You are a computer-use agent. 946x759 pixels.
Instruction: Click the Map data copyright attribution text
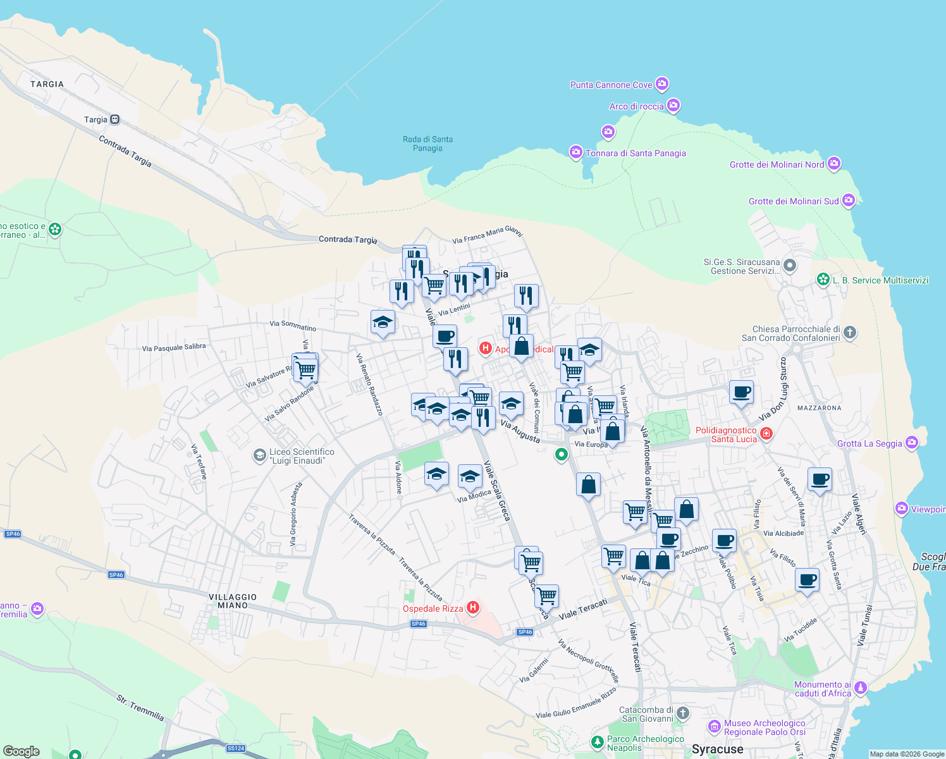tap(906, 753)
